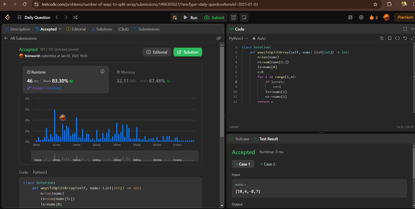Open the browser profile avatar

point(404,4)
